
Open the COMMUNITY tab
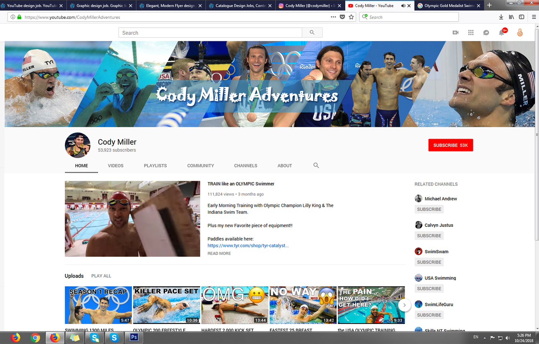(x=200, y=166)
